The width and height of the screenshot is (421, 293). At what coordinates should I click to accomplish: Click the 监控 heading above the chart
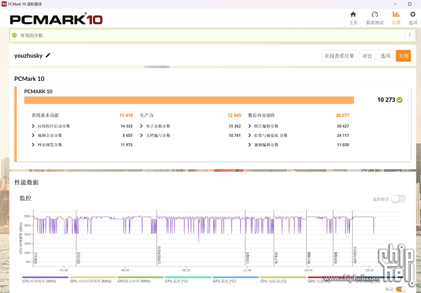click(x=25, y=198)
